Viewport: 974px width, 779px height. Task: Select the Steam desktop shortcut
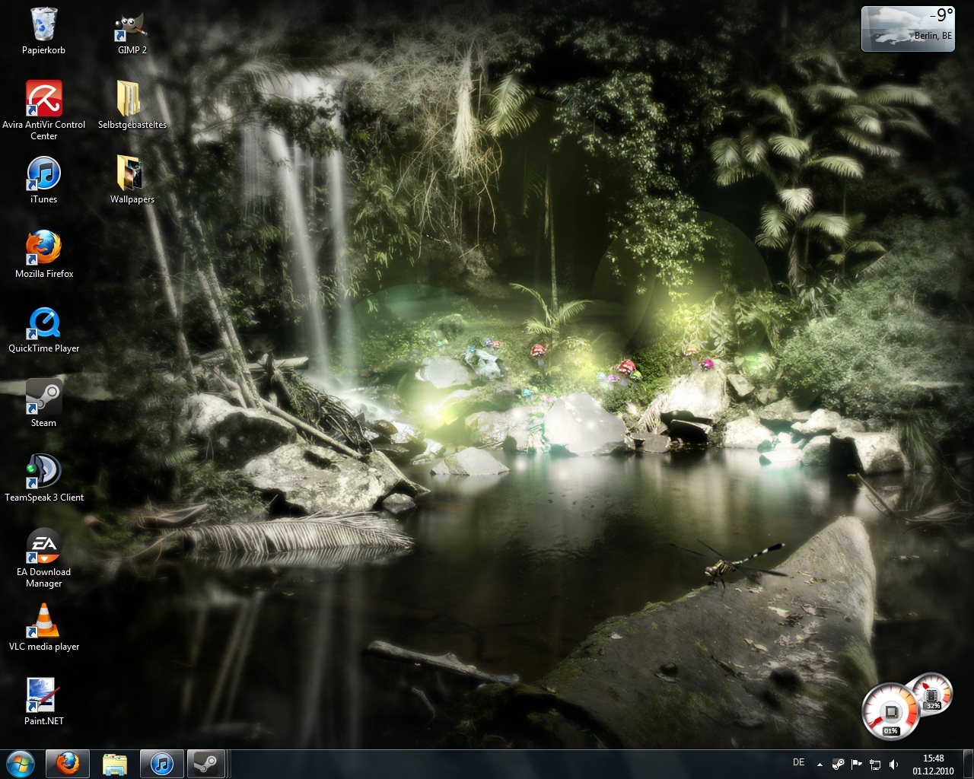point(43,397)
